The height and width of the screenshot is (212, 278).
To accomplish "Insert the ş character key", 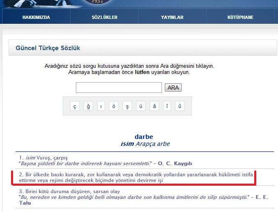I will click(127, 106).
